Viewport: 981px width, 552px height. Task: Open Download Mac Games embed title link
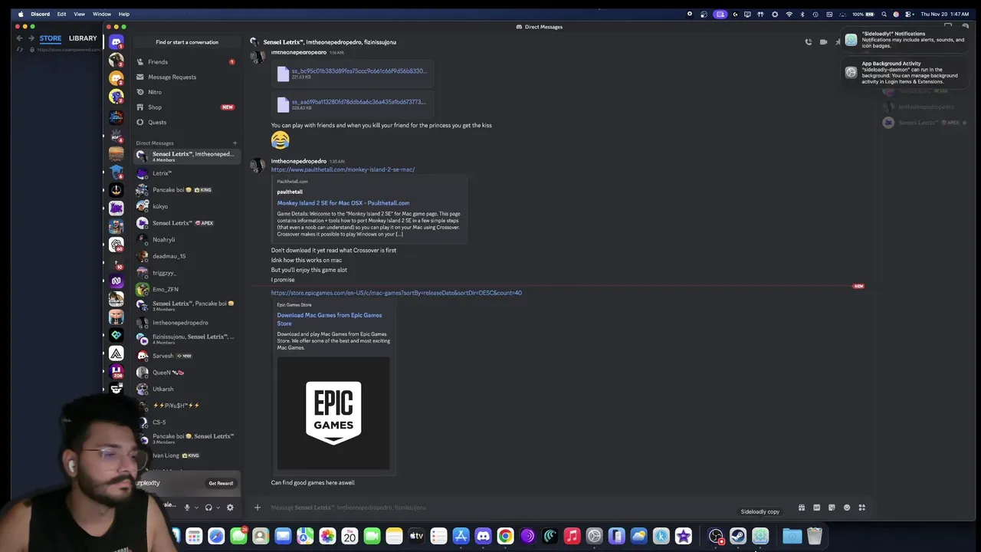pyautogui.click(x=330, y=319)
